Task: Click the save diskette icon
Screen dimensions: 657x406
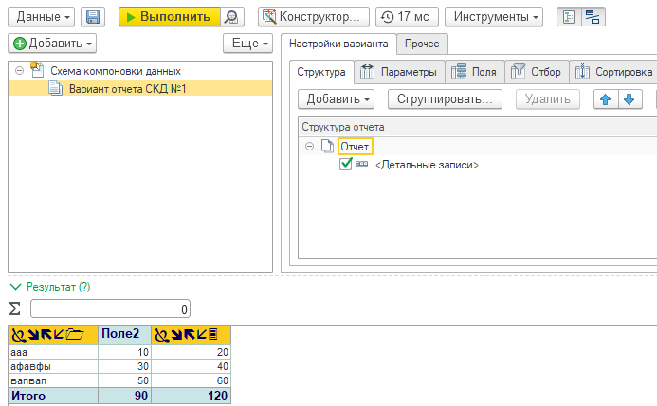Action: coord(93,17)
